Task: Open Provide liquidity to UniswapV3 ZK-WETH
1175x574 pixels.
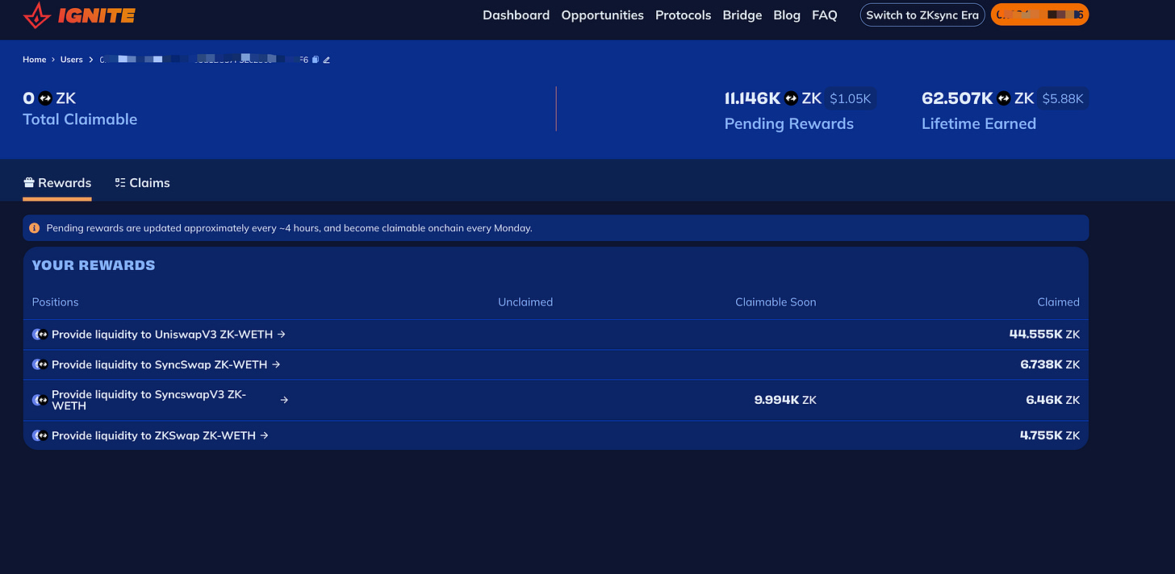Action: pyautogui.click(x=162, y=334)
